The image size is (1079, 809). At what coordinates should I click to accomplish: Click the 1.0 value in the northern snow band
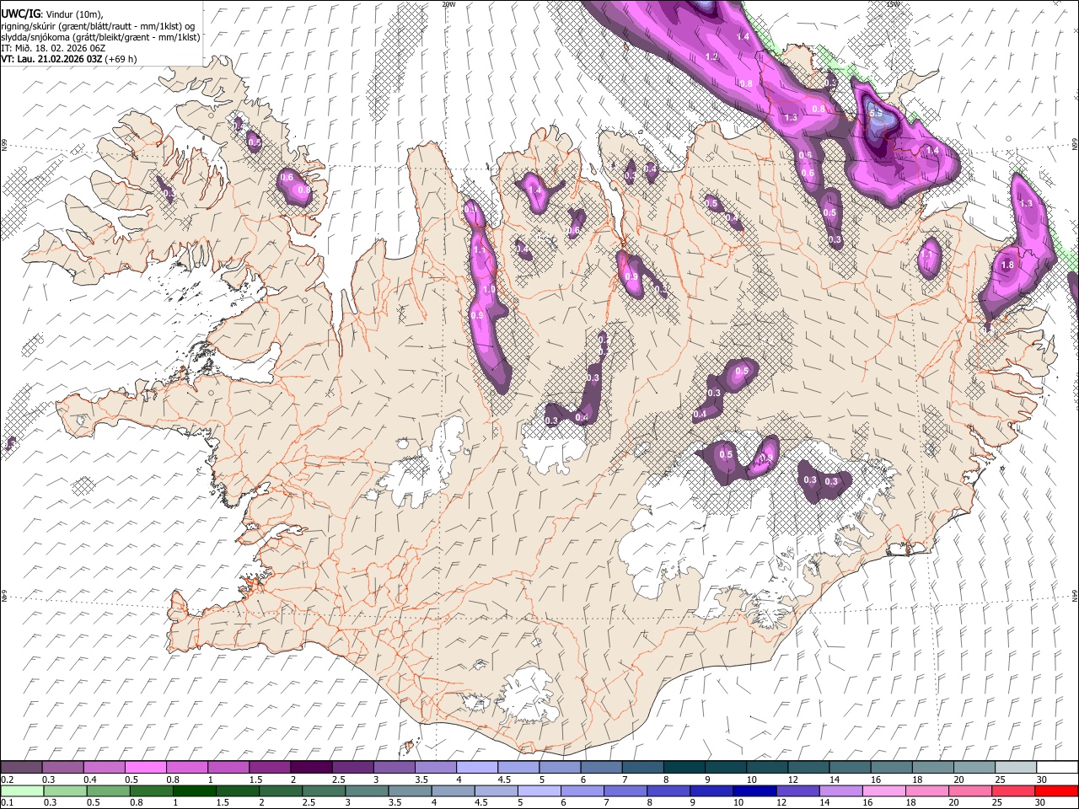click(488, 289)
